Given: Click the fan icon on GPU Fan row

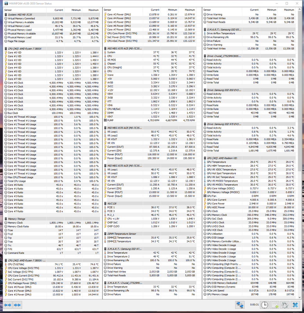Looking at the screenshot, I should click(x=205, y=196).
